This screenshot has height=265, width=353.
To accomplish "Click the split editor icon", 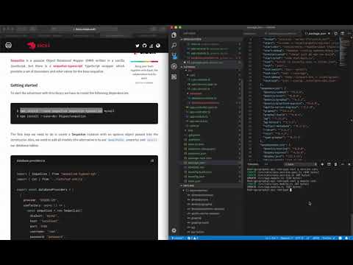I will 343,33.
